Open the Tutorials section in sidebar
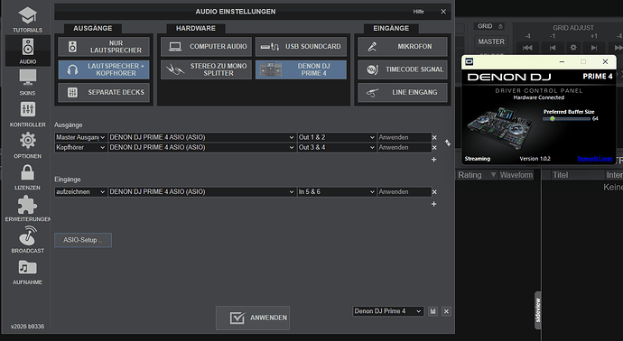 [27, 20]
